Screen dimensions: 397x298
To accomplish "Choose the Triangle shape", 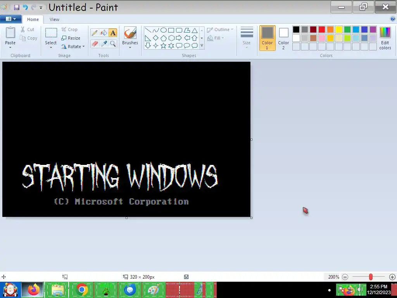I will pyautogui.click(x=195, y=30).
